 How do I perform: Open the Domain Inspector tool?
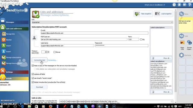189,43
